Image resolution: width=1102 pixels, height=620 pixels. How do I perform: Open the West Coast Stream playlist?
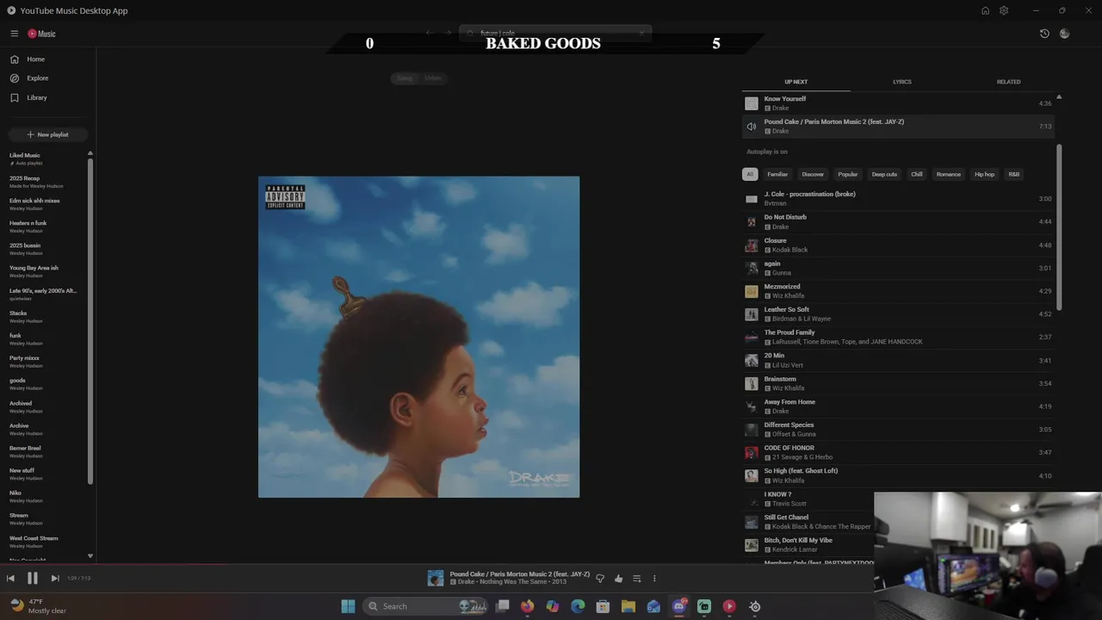coord(45,542)
